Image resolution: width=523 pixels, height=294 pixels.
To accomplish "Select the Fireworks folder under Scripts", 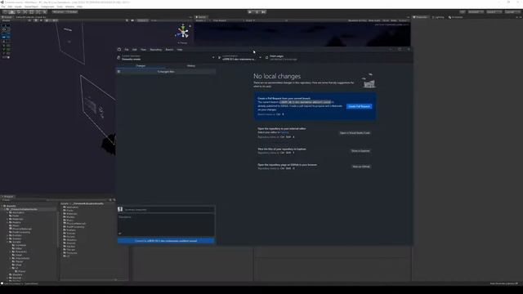I will coord(20,252).
